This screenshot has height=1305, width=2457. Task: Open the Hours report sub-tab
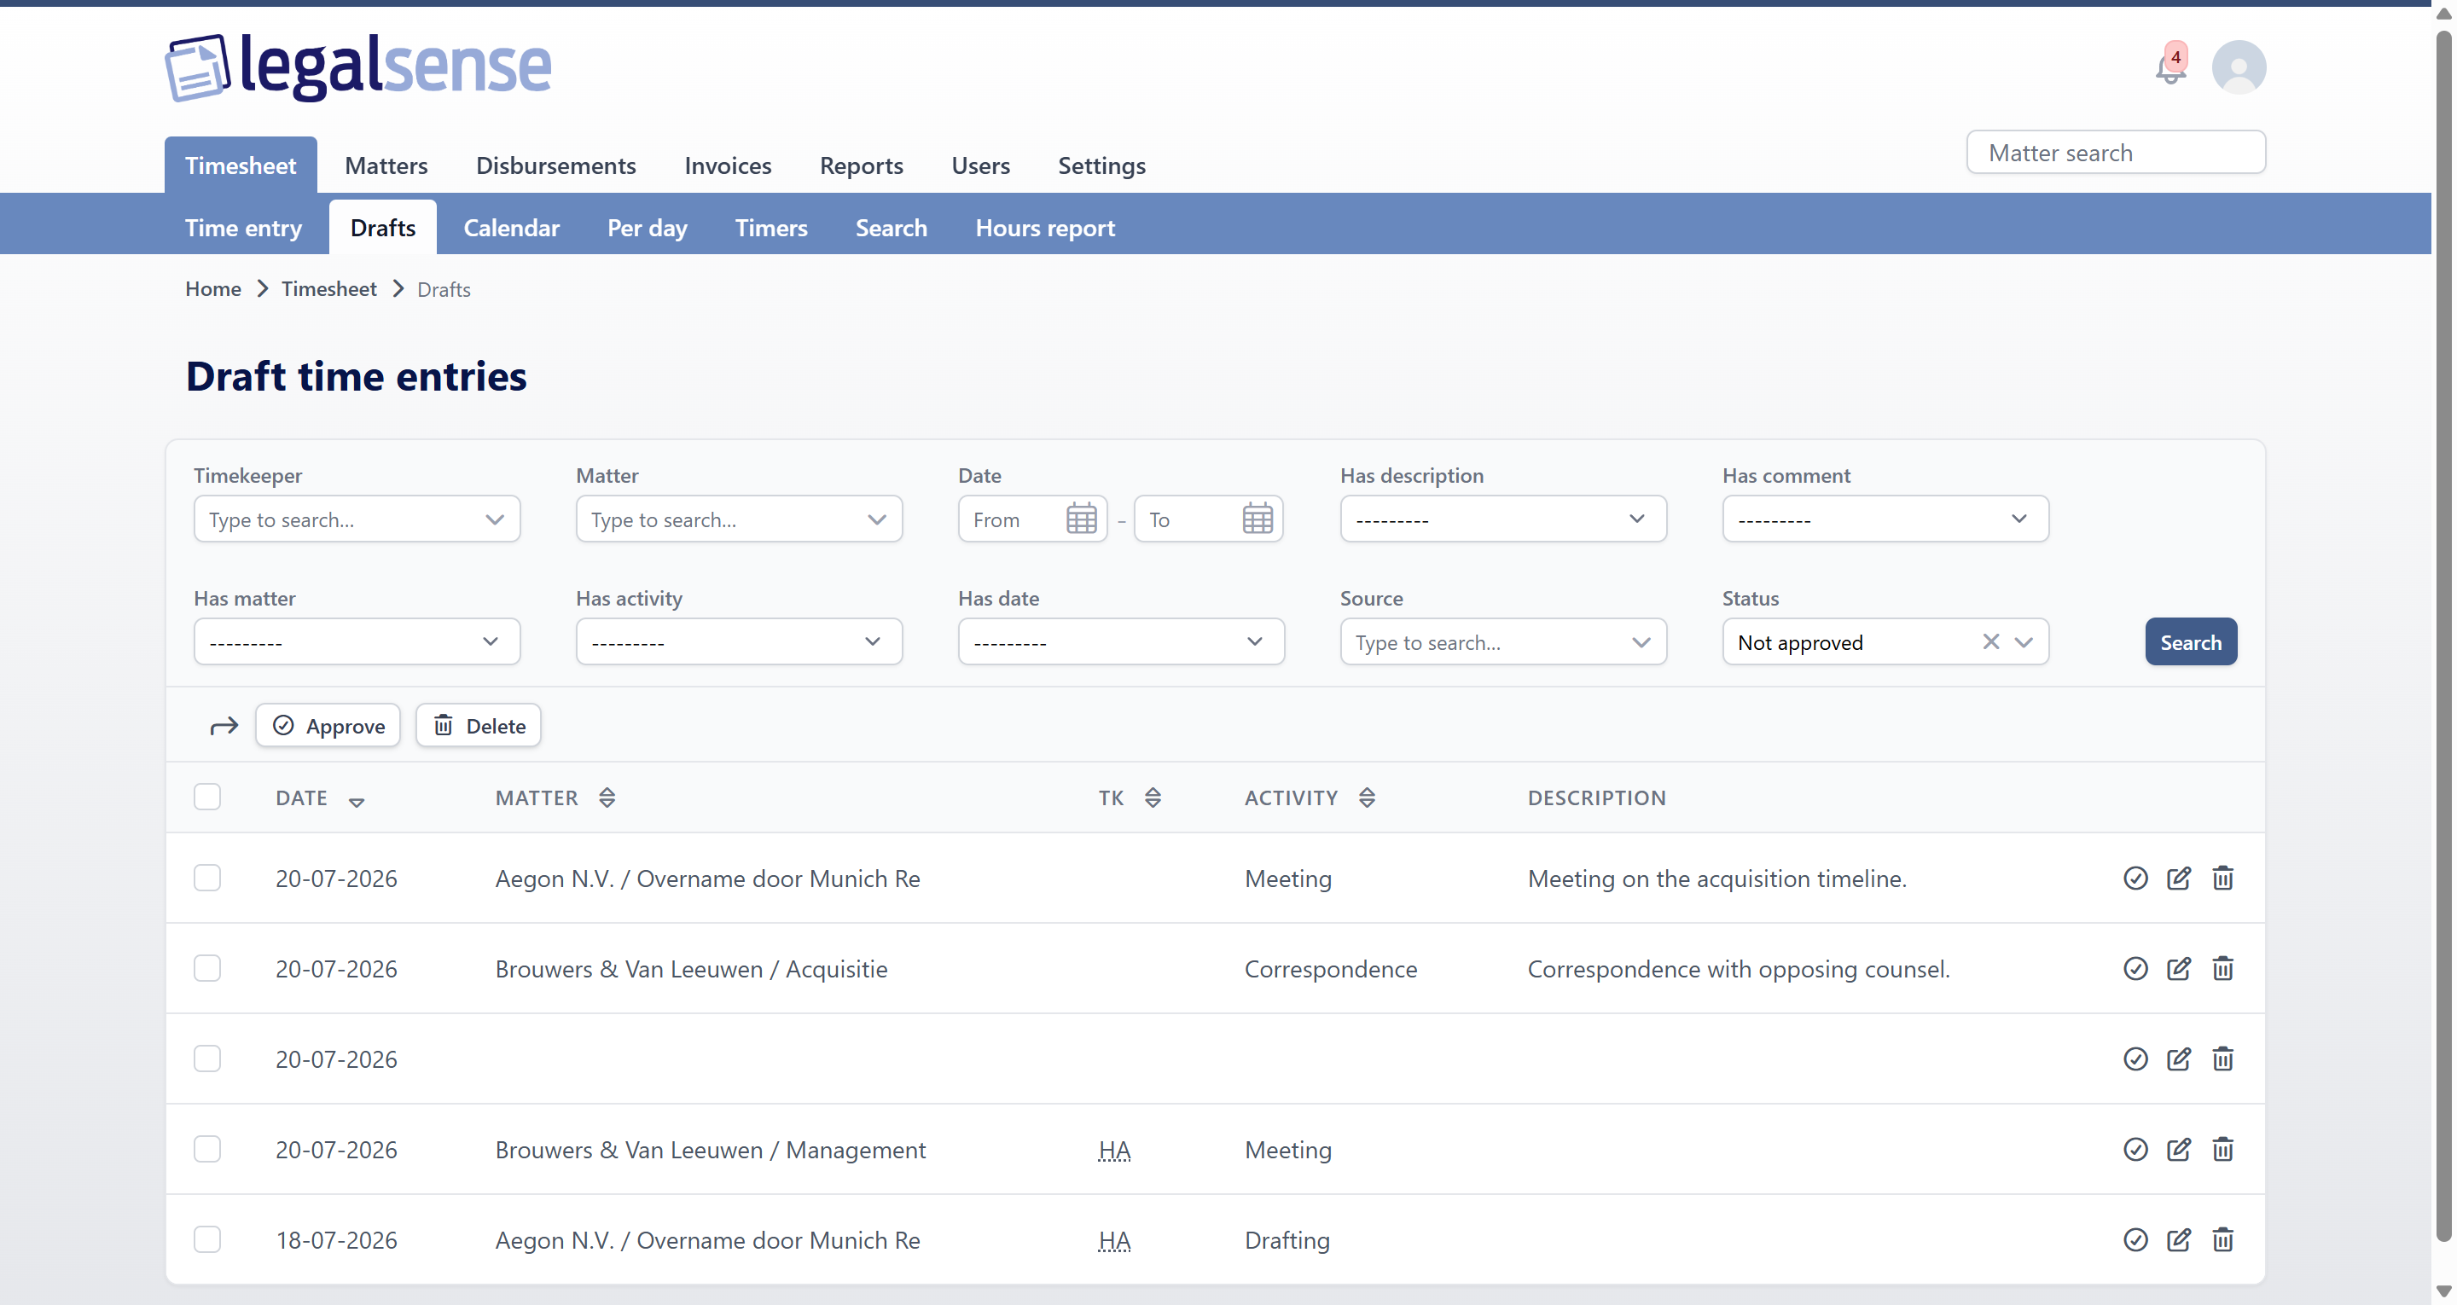[x=1045, y=227]
